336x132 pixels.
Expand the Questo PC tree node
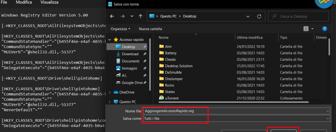point(110,102)
